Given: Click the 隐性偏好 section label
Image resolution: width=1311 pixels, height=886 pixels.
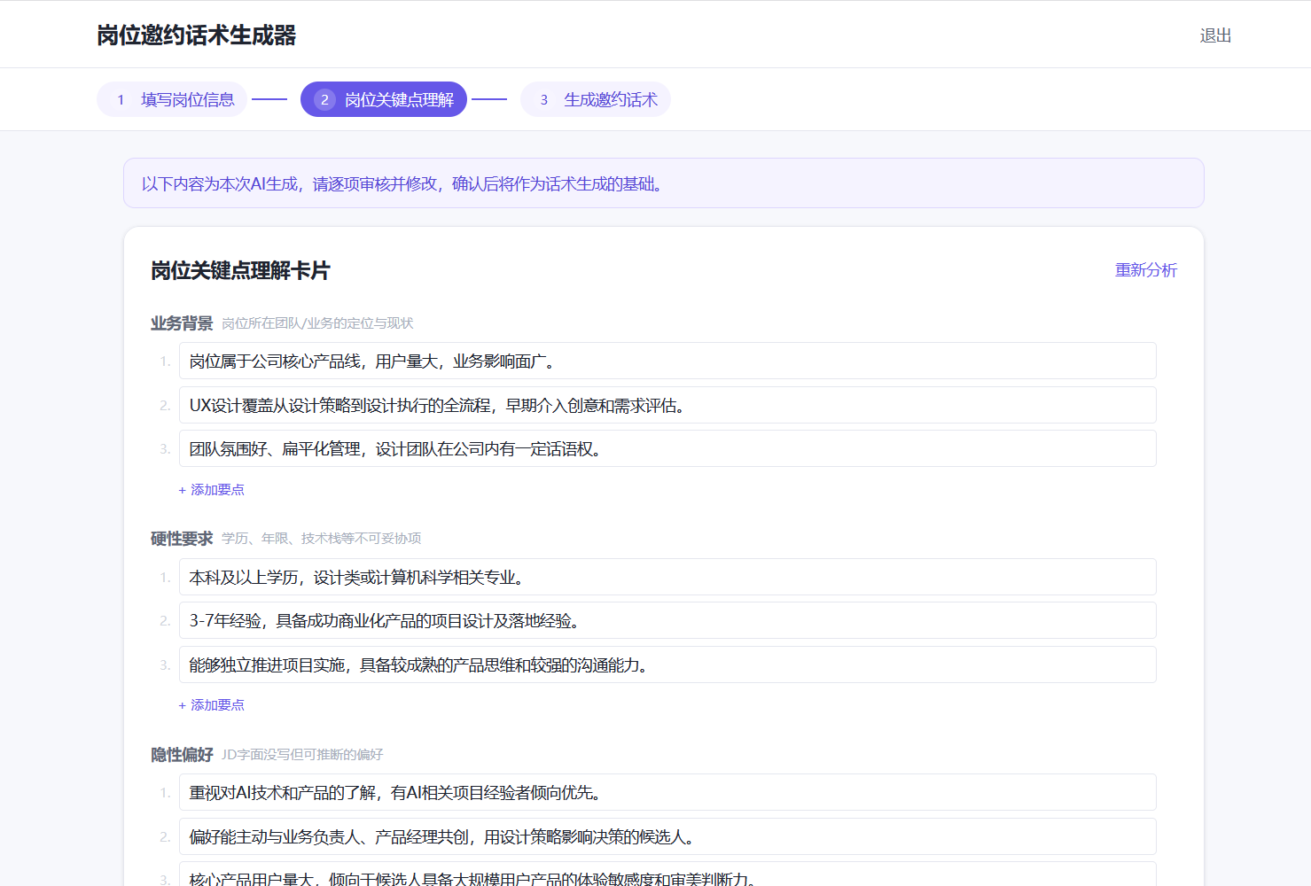Looking at the screenshot, I should tap(182, 755).
